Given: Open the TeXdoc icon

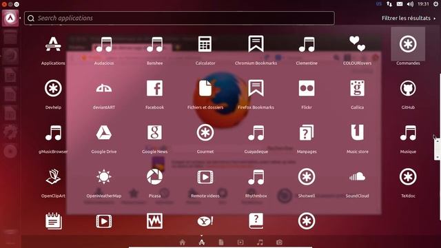Looking at the screenshot, I should point(408,176).
